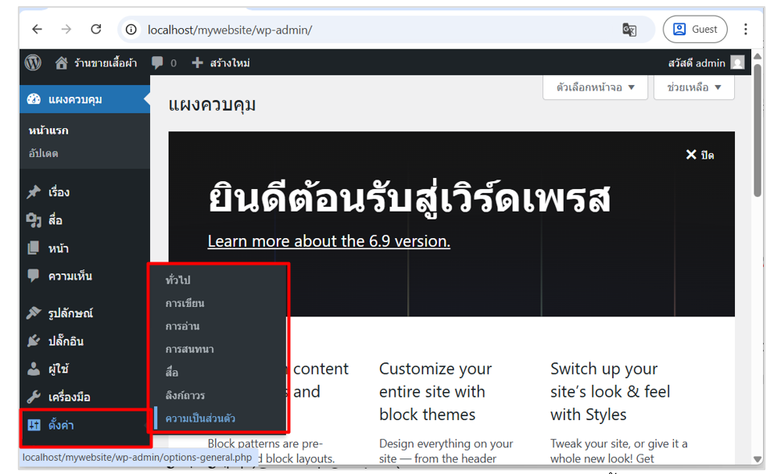The height and width of the screenshot is (474, 781).
Task: Open the comments bubble icon in admin bar
Action: click(x=158, y=63)
